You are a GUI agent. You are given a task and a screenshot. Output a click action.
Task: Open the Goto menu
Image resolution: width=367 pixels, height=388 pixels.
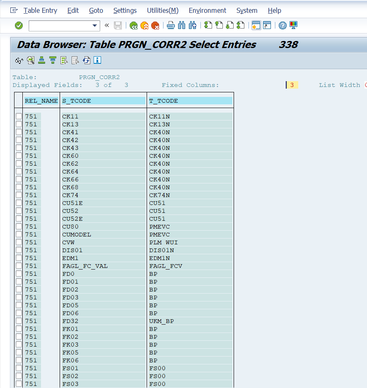tap(96, 10)
